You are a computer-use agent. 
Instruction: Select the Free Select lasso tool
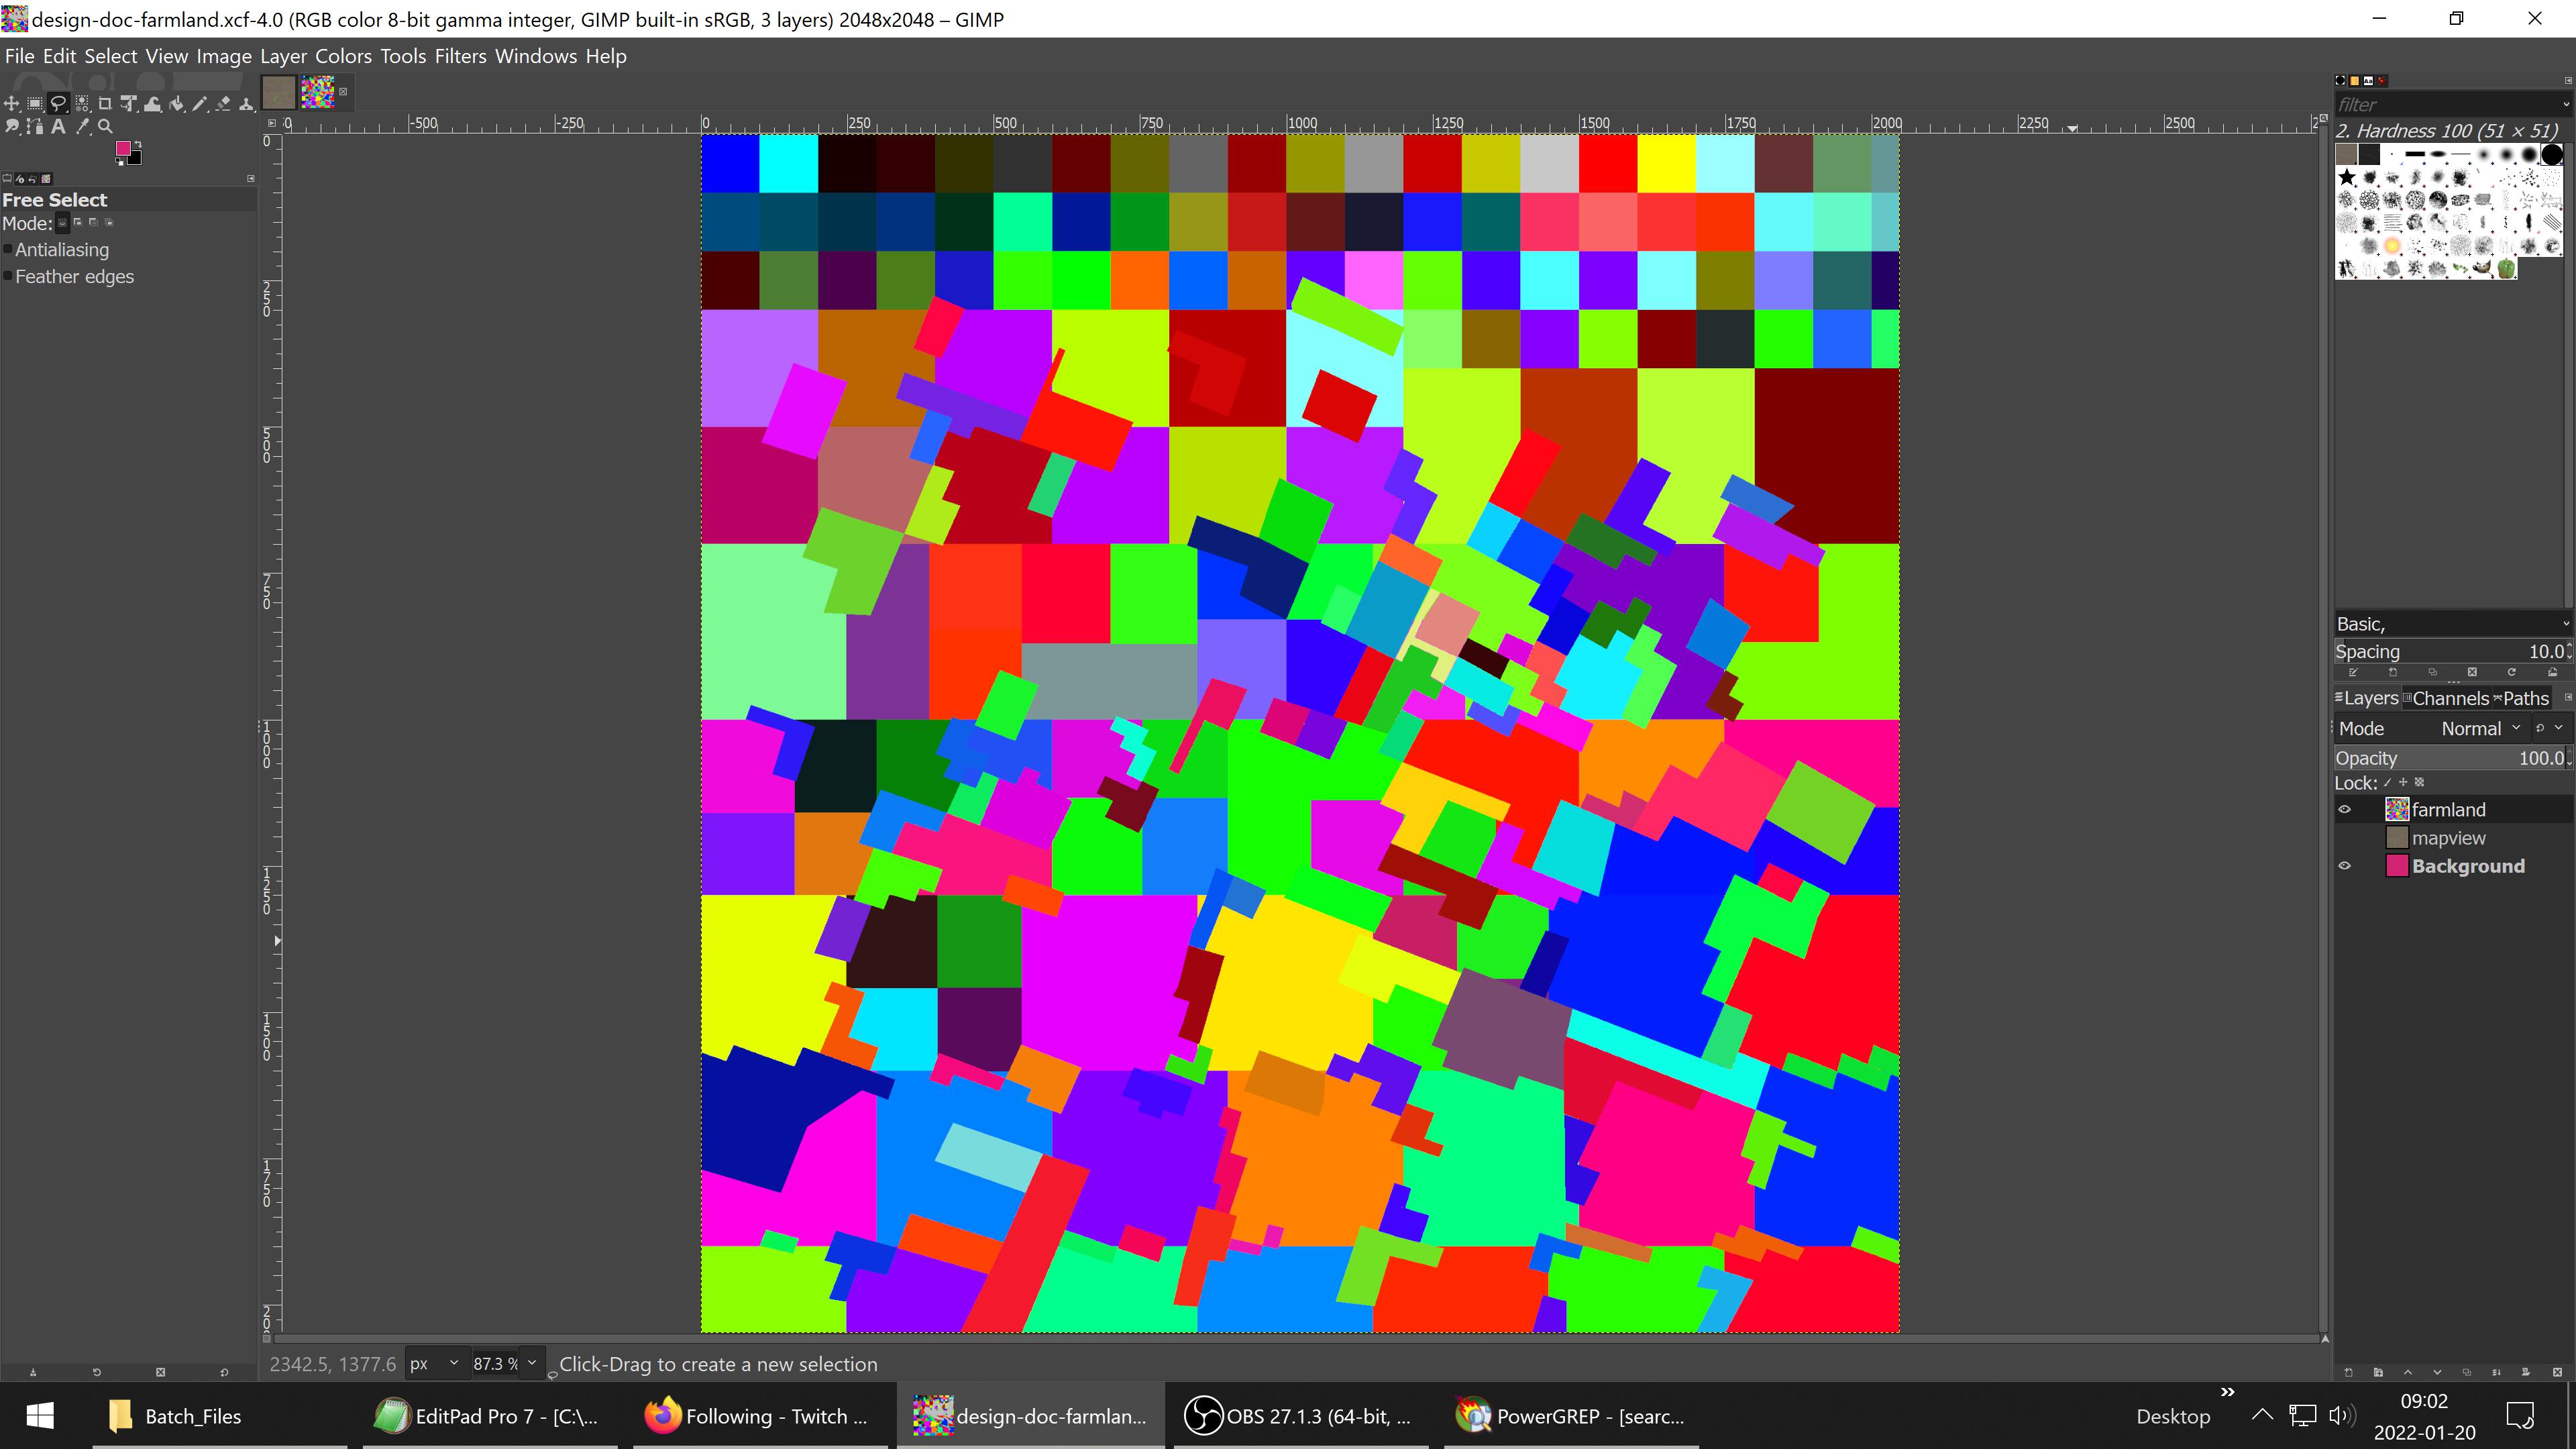59,103
